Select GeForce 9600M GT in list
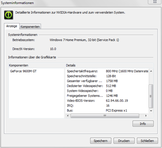The height and width of the screenshot is (148, 162). coord(23,71)
